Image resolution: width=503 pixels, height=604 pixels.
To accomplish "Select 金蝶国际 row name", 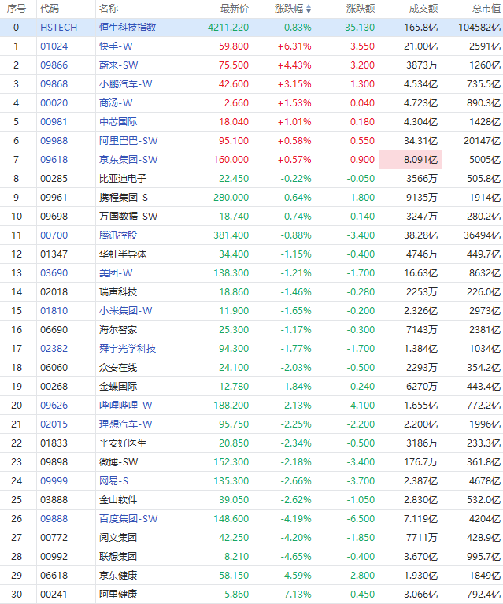I will point(118,386).
